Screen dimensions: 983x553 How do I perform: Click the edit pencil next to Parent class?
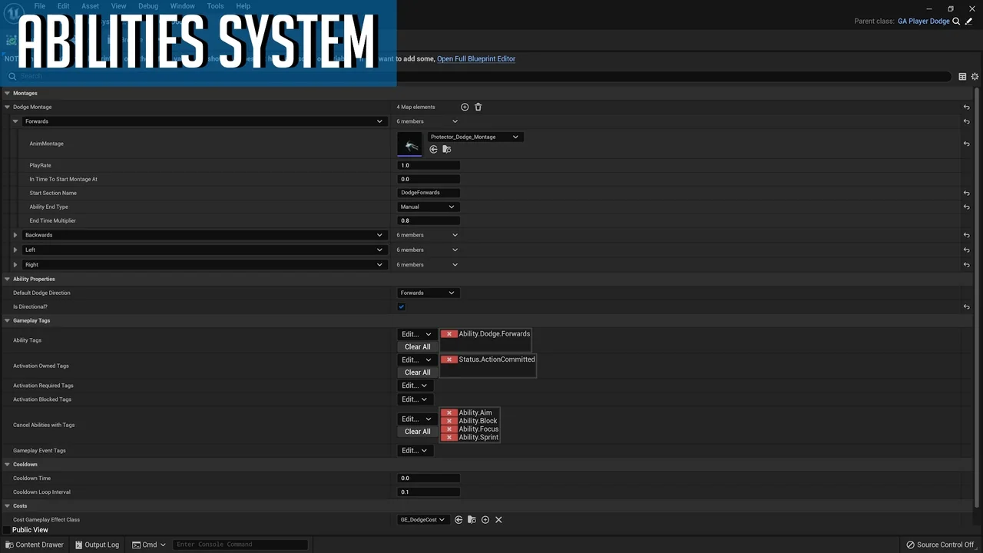(968, 22)
